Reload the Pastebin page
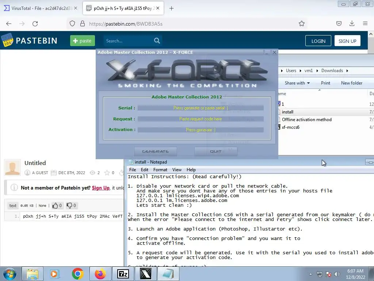 click(x=35, y=24)
